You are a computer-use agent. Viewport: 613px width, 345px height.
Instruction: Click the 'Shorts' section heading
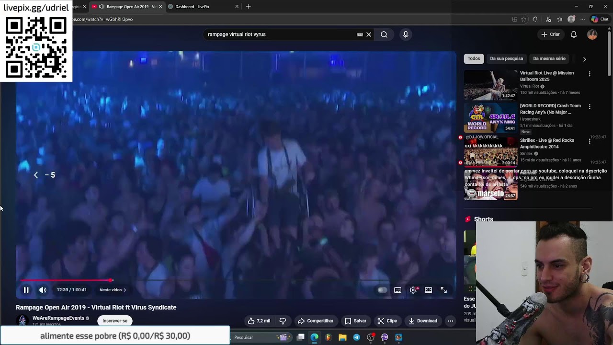point(483,219)
